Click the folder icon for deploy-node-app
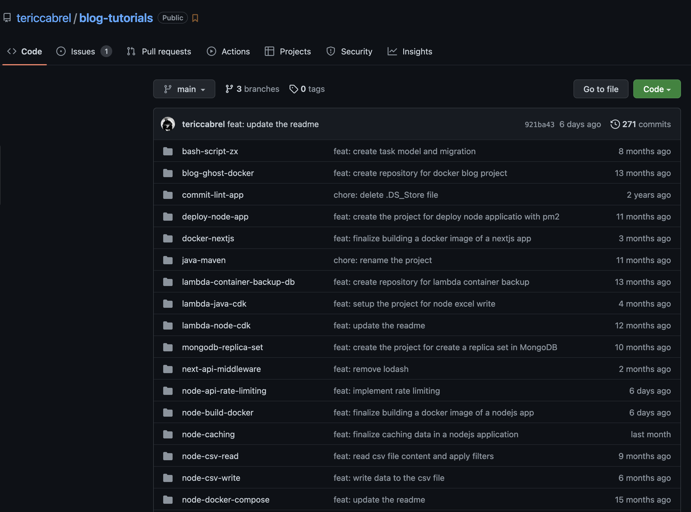Viewport: 691px width, 512px height. click(168, 217)
